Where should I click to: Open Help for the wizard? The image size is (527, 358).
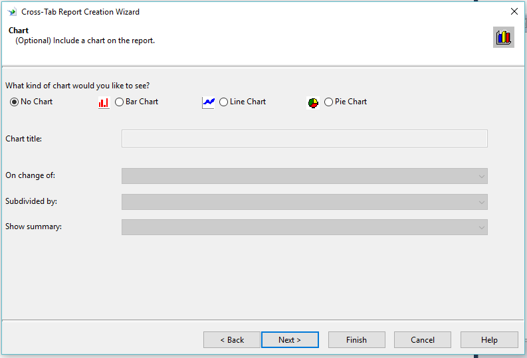coord(489,340)
